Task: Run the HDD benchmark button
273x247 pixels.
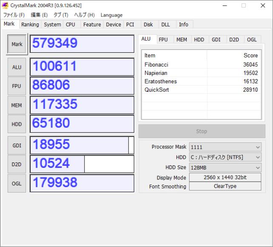Action: (x=17, y=124)
